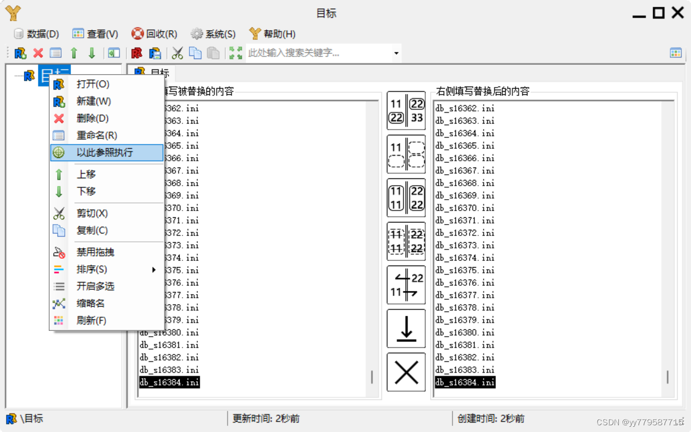Choose 新建(W) in the context menu
691x432 pixels.
[107, 101]
